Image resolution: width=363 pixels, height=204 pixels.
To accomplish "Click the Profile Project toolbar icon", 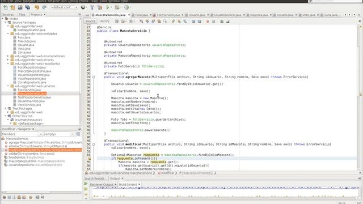I will [x=126, y=7].
